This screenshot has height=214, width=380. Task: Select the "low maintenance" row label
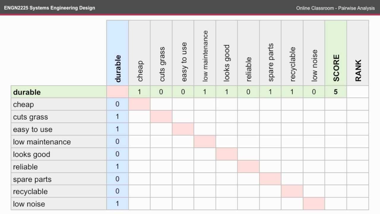pos(42,142)
